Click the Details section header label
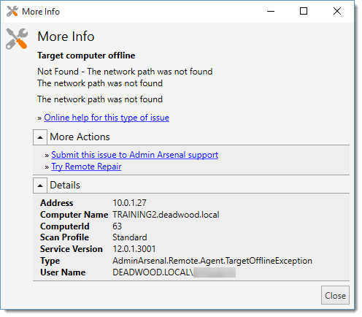Image resolution: width=362 pixels, height=317 pixels. pyautogui.click(x=65, y=185)
